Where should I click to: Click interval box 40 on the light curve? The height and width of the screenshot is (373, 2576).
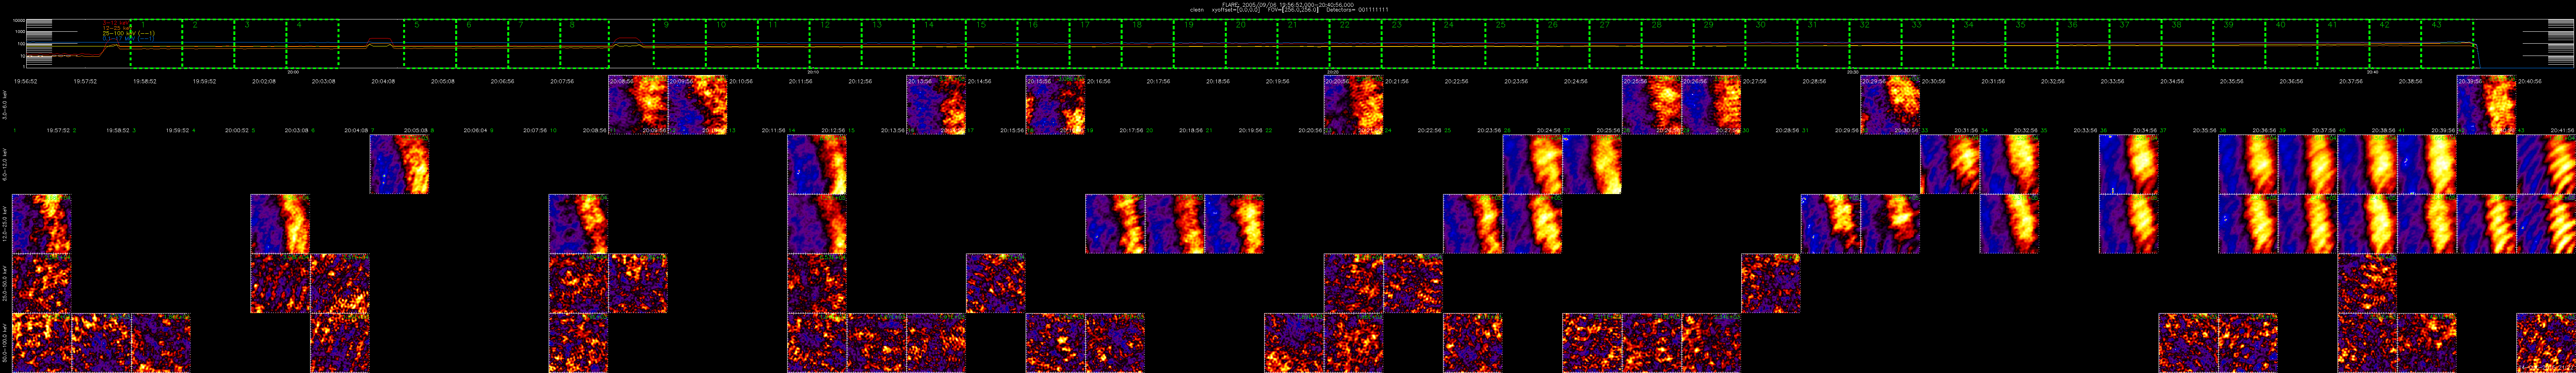pyautogui.click(x=2291, y=44)
